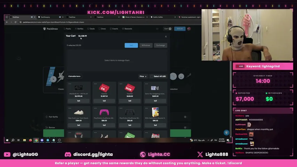Reload the page with refresh icon
The height and width of the screenshot is (167, 297).
15,22
